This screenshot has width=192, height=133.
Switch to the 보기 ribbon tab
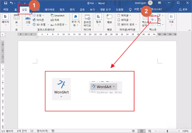[x=92, y=10]
